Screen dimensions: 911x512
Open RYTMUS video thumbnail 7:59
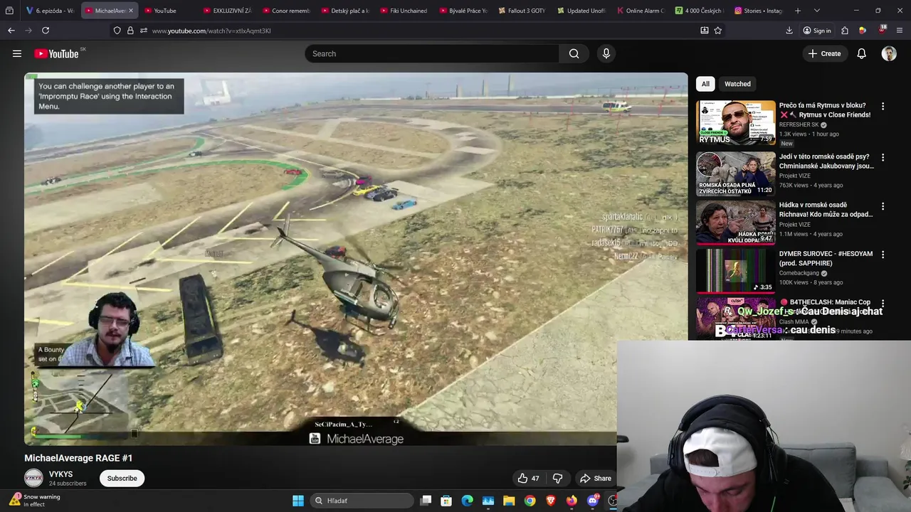(736, 122)
